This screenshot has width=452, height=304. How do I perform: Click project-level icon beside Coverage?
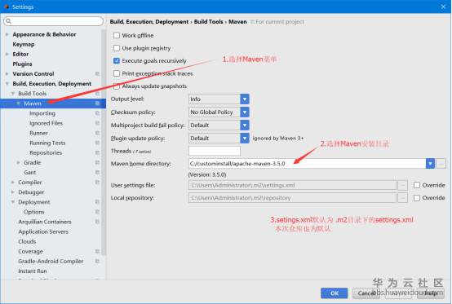click(97, 252)
